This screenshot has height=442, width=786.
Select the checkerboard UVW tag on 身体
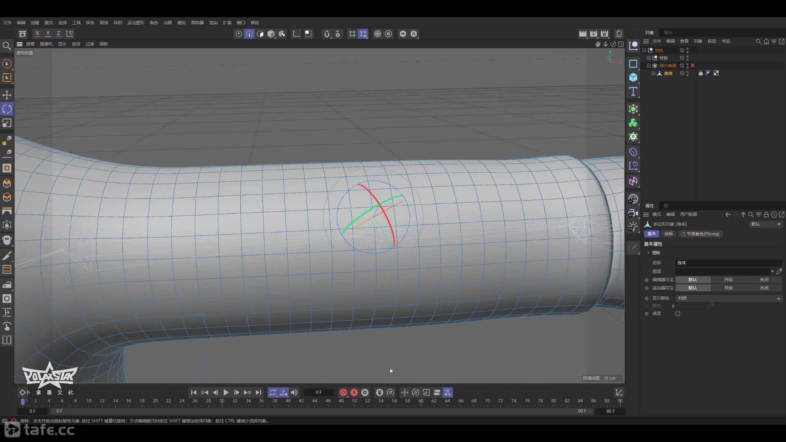(x=716, y=73)
